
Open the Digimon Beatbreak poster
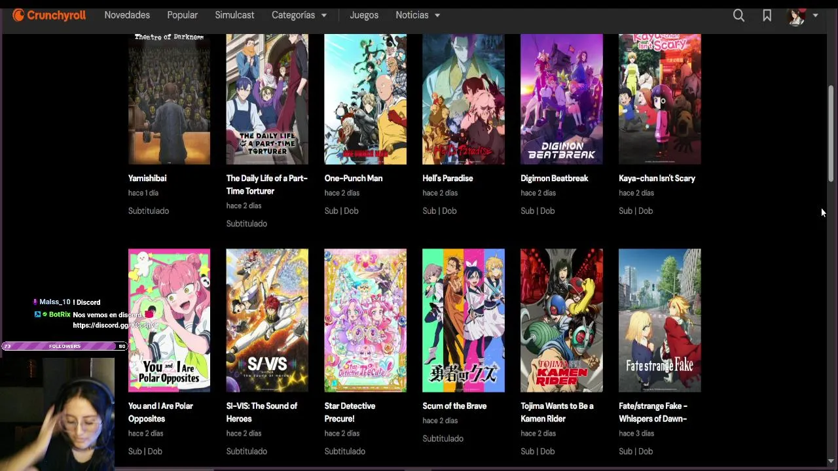coord(562,99)
